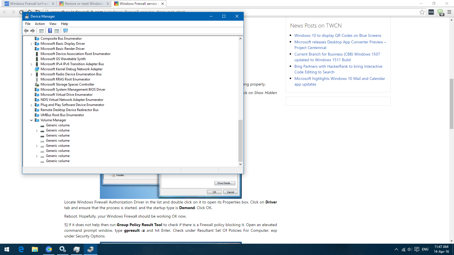Select 'Remote Desktop Device Redirector Bus'

(70, 110)
